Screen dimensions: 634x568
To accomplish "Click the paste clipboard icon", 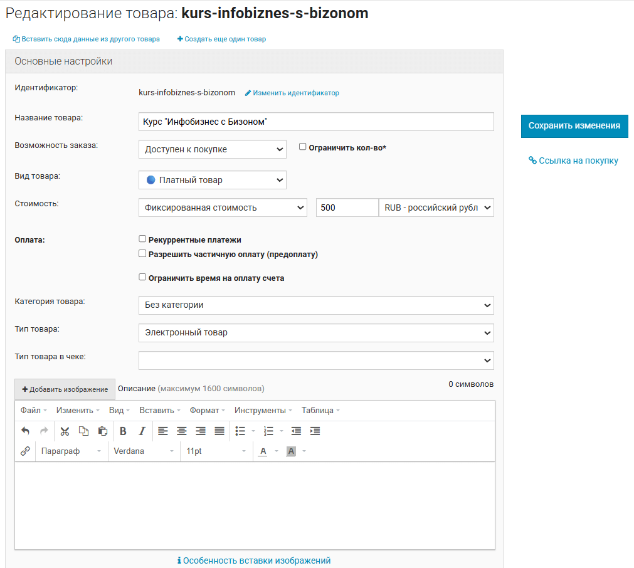I will pos(103,431).
